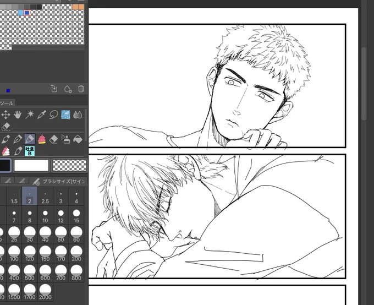Viewport: 374px width, 305px height.
Task: Select the plain Eraser tool
Action: pos(54,139)
